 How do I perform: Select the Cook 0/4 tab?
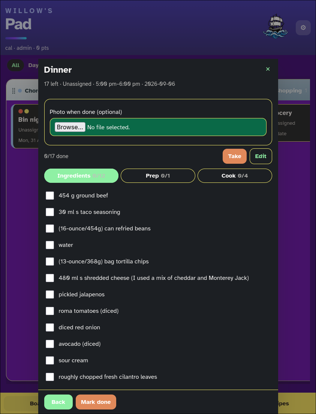tap(235, 176)
